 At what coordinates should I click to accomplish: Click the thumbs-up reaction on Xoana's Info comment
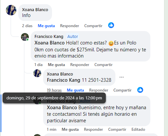(111, 25)
